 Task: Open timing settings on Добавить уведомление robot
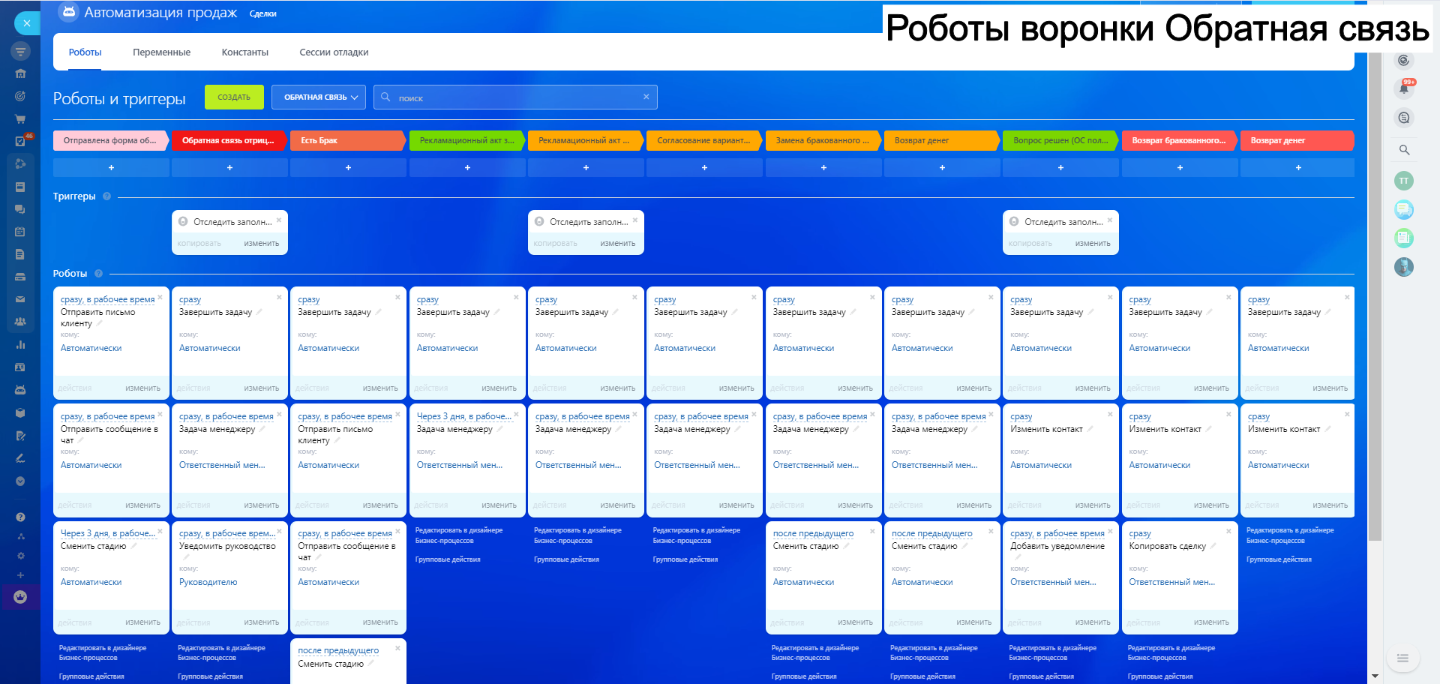click(x=1057, y=534)
